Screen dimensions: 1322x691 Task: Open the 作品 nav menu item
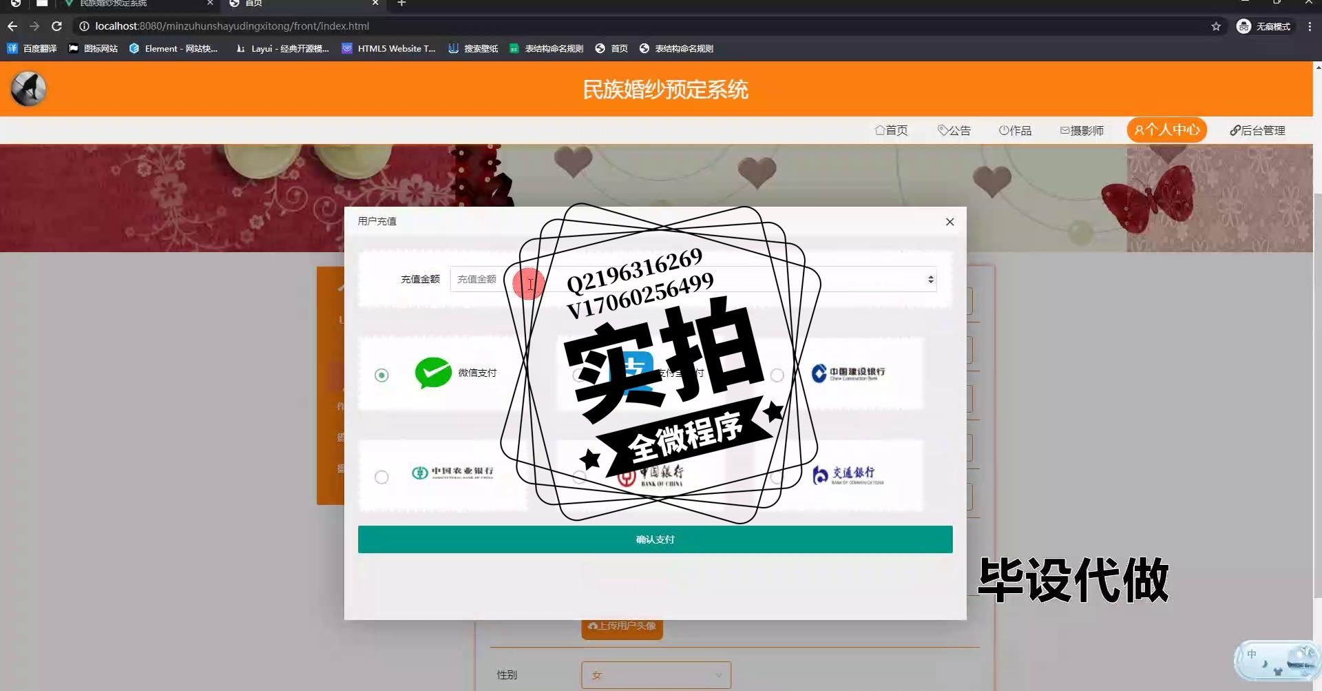[1015, 130]
